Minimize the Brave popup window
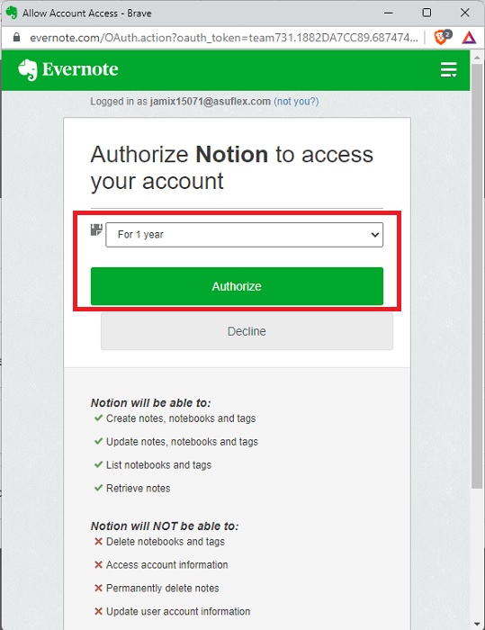This screenshot has width=485, height=630. coord(388,13)
